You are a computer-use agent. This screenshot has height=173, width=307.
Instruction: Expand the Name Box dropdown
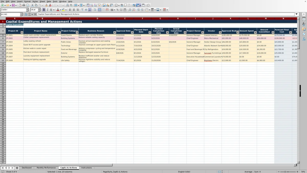(21, 14)
